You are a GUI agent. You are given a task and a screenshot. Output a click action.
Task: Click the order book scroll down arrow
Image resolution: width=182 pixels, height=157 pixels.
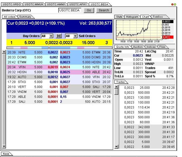4,147
